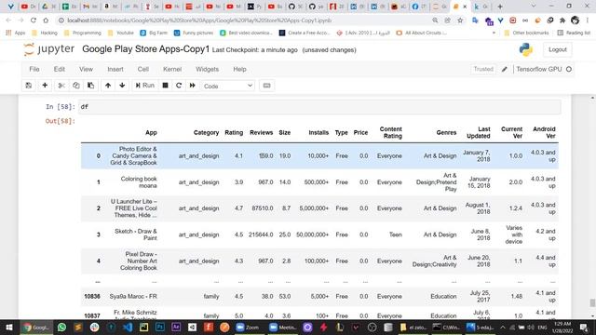Cut selected cells with scissors icon
Image resolution: width=596 pixels, height=335 pixels.
(x=61, y=86)
